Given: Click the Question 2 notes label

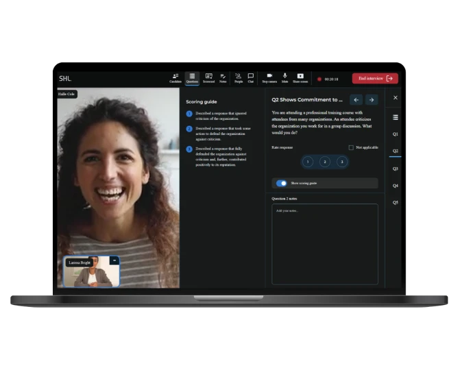Looking at the screenshot, I should 285,199.
